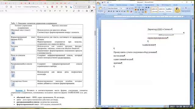The image size is (195, 109).
Task: Switch to the Рассылки ribbon tab
Action: [139, 5]
